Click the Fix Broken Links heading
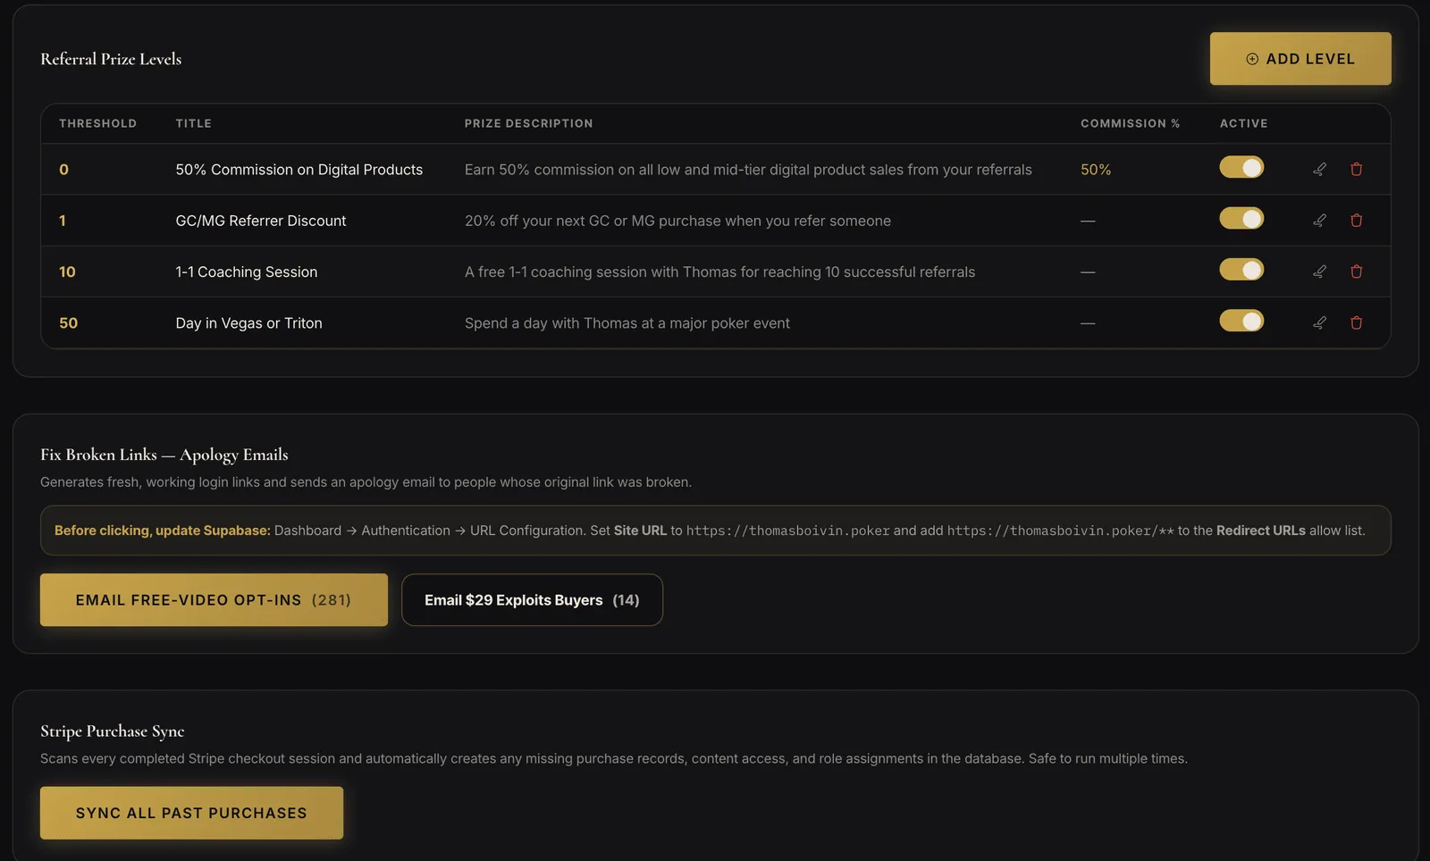1430x861 pixels. [x=164, y=455]
